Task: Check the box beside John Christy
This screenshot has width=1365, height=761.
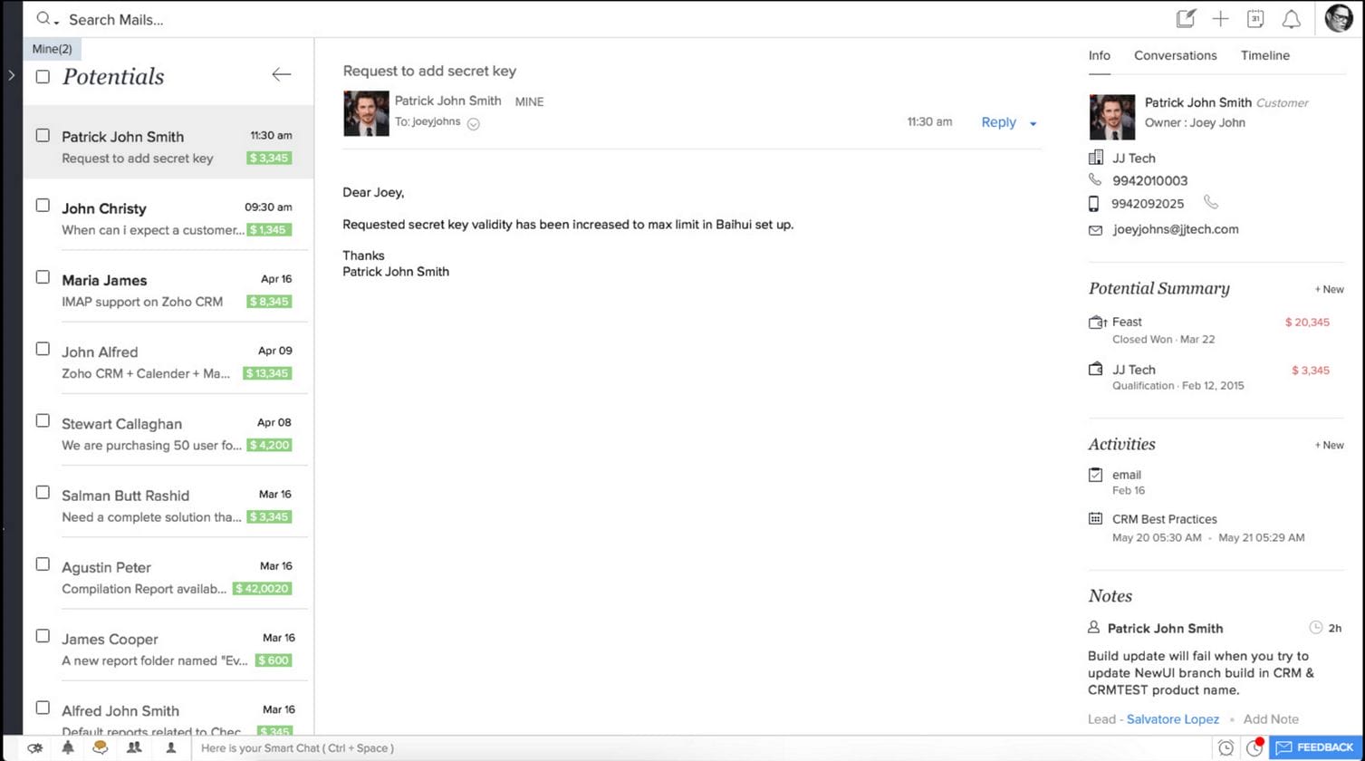Action: [x=43, y=205]
